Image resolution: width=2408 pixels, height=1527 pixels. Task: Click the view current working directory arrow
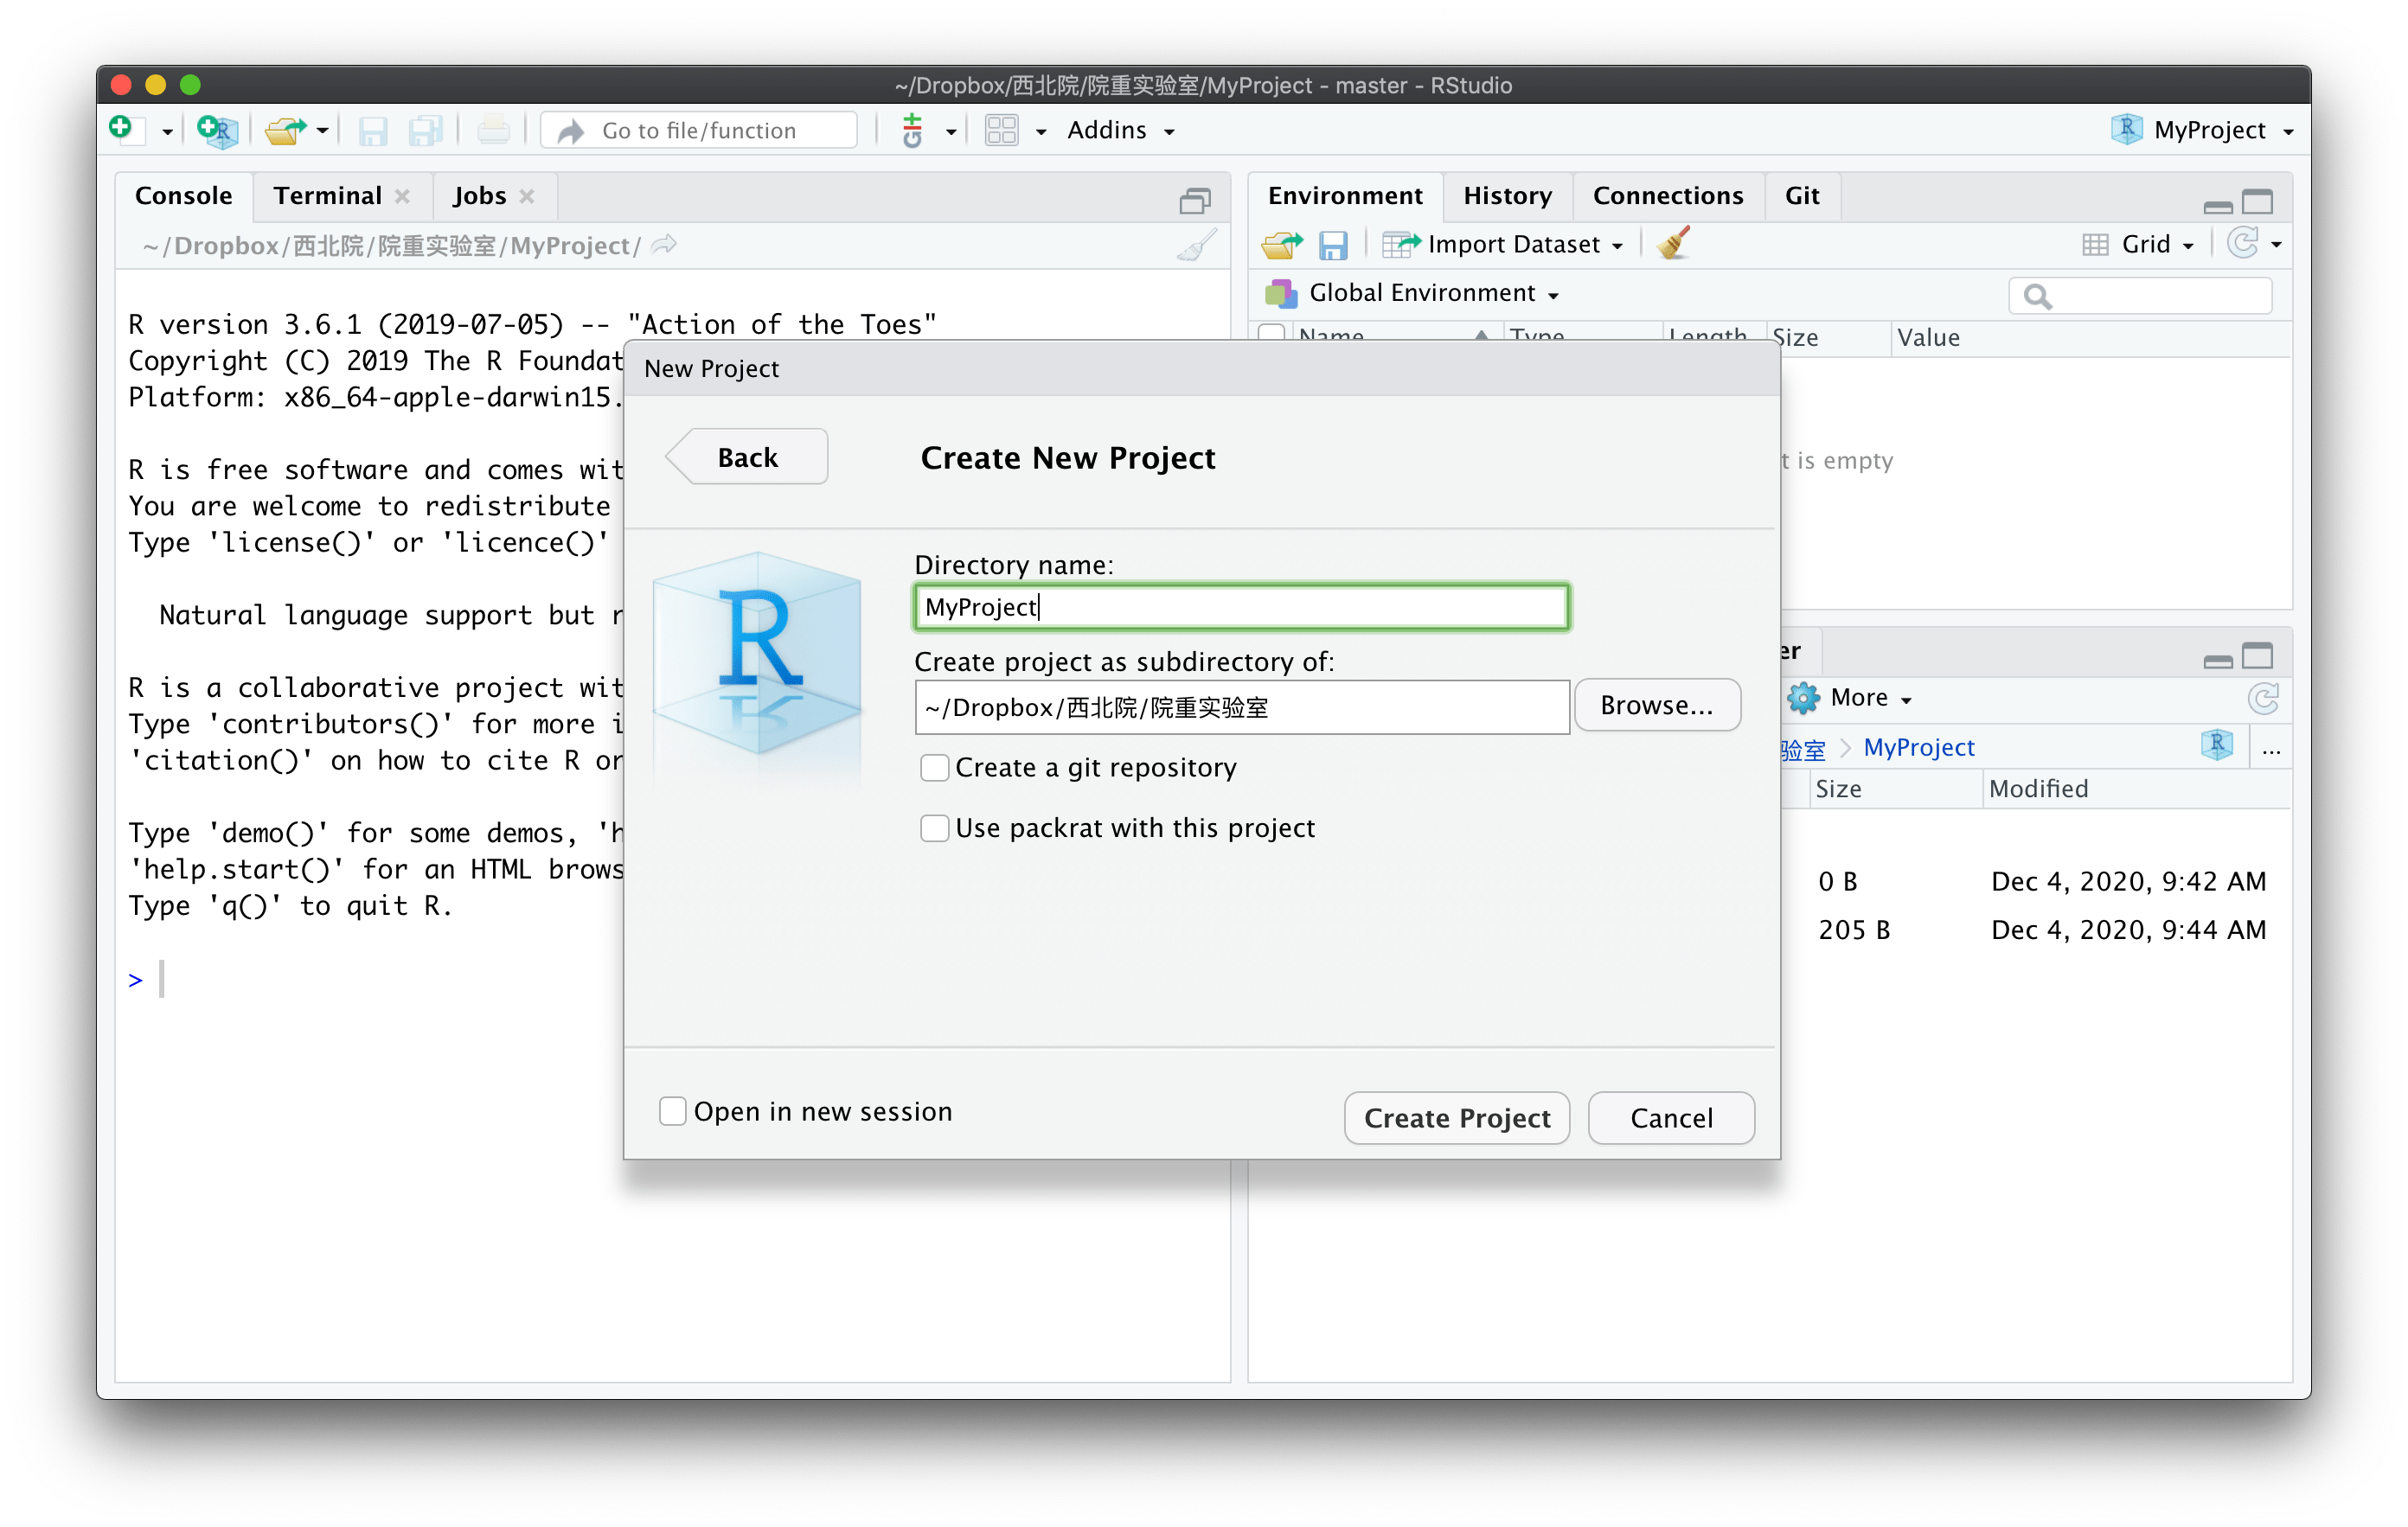click(663, 245)
